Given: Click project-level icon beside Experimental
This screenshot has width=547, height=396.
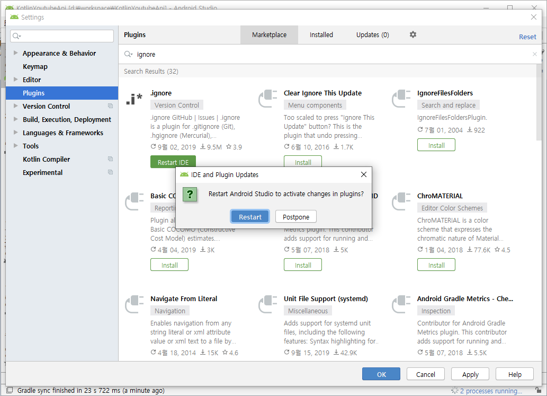Looking at the screenshot, I should click(110, 172).
